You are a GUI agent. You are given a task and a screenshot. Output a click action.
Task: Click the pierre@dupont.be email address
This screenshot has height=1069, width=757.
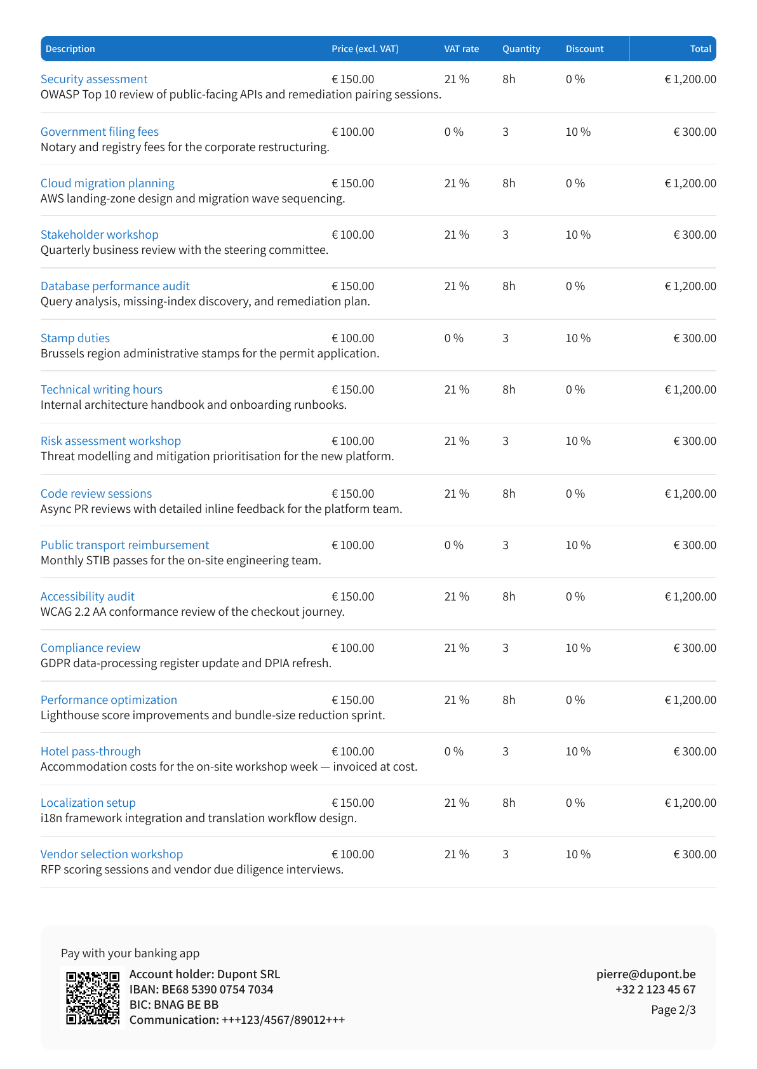pyautogui.click(x=646, y=974)
